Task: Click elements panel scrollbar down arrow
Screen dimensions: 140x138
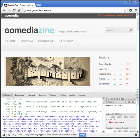Action: [103, 131]
